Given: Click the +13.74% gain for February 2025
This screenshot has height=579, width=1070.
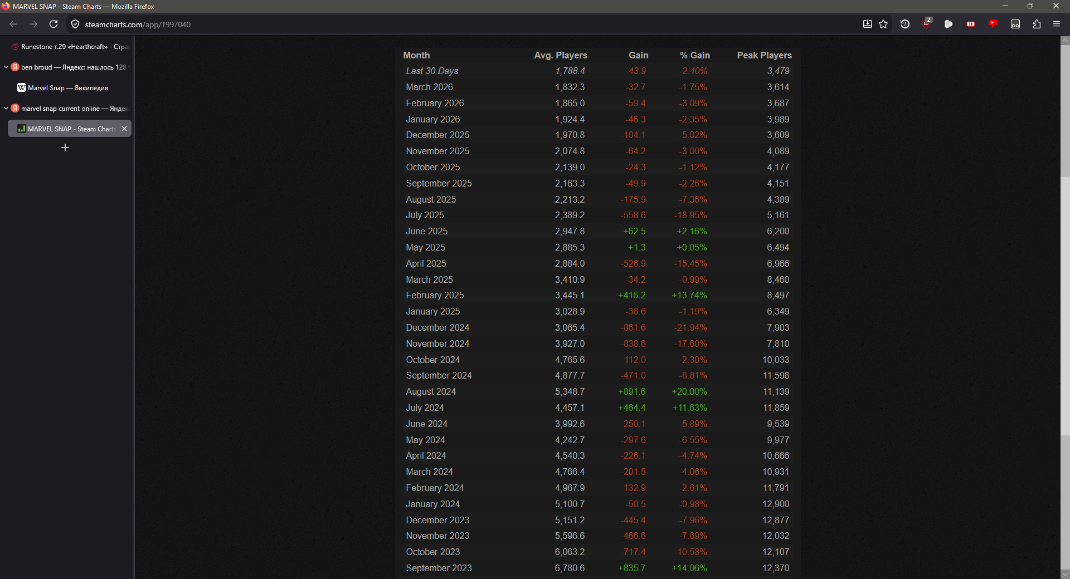Looking at the screenshot, I should point(689,295).
